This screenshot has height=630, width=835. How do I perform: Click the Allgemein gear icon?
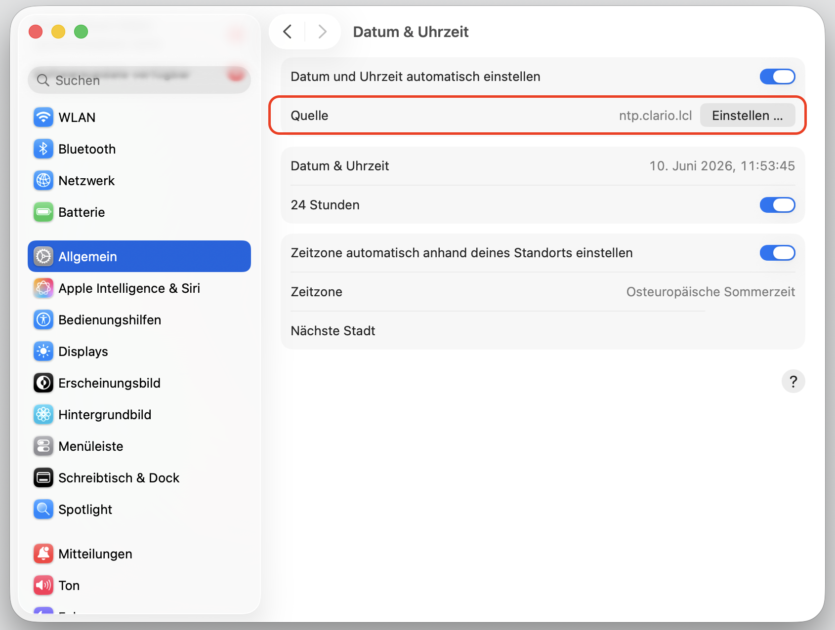point(43,257)
